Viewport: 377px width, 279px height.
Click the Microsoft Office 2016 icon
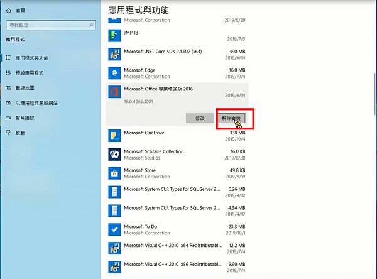115,93
